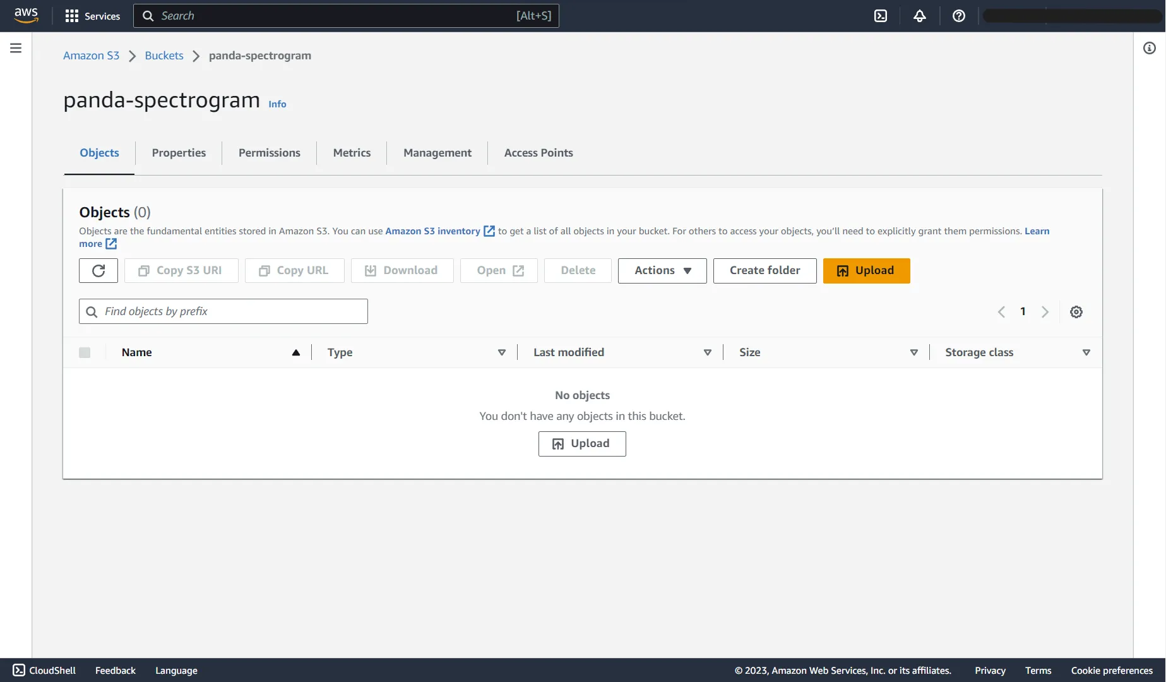Go to previous page of objects

[x=1001, y=312]
